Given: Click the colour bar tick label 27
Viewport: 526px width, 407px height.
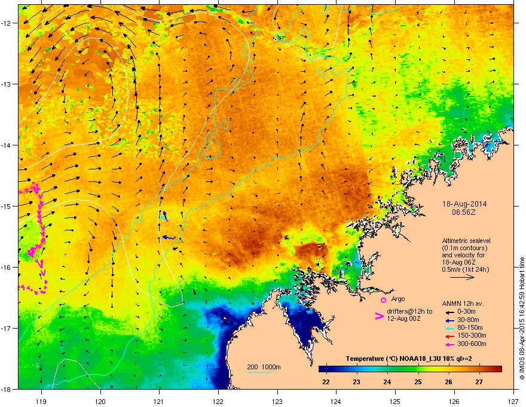Looking at the screenshot, I should [x=479, y=382].
